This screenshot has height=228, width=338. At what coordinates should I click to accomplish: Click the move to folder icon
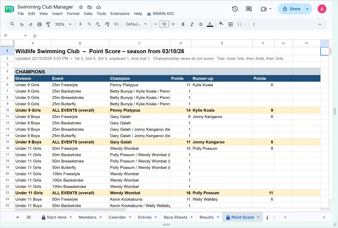coord(89,7)
